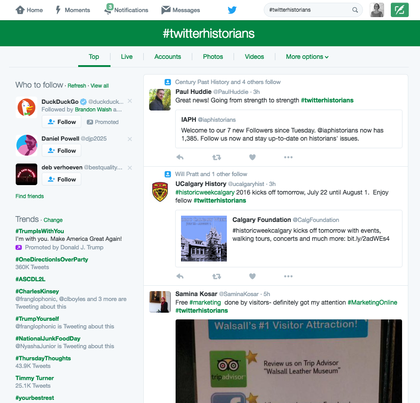The image size is (420, 403).
Task: Select the Top tab
Action: click(94, 57)
